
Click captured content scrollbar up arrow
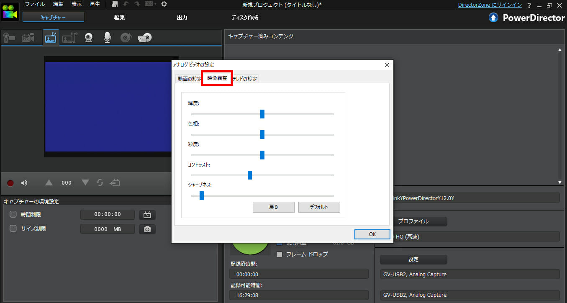(560, 50)
